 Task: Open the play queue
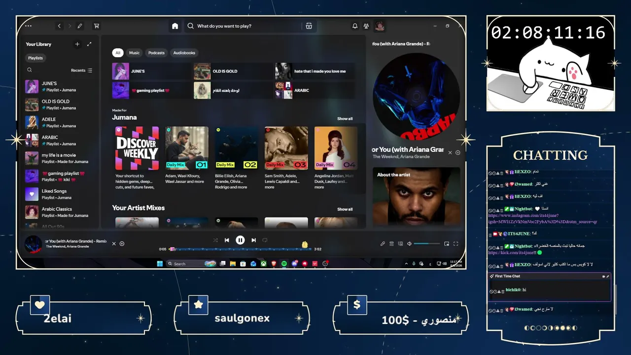[x=391, y=244]
